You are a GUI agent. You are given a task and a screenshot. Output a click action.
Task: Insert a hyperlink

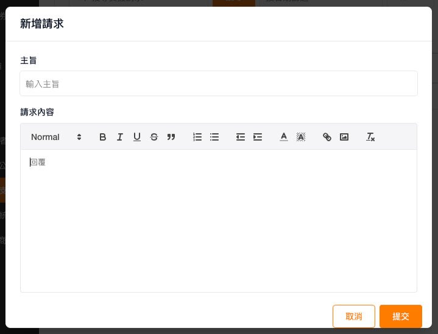coord(327,137)
